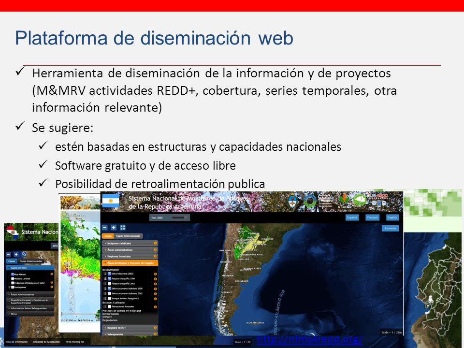Open info icon for Registro REDD+ group
The width and height of the screenshot is (464, 348).
coord(155,328)
